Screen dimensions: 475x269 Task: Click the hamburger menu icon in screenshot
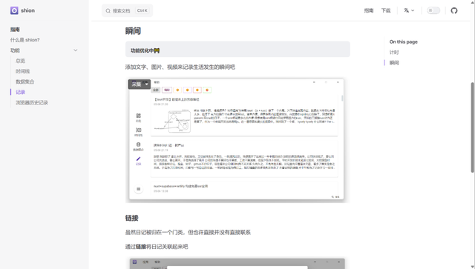(139, 189)
